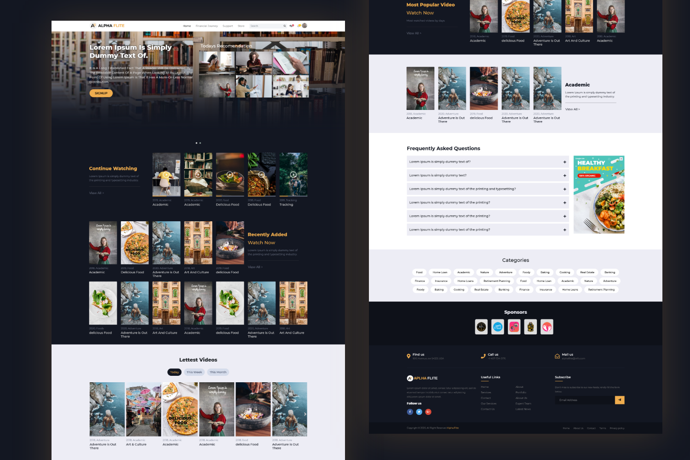The height and width of the screenshot is (460, 690).
Task: Open the Financial Journey menu item
Action: [207, 26]
